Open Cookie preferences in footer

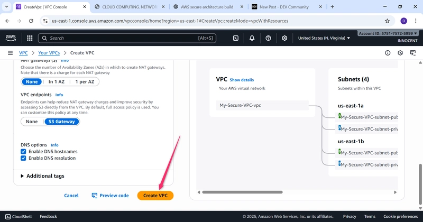pos(401,216)
